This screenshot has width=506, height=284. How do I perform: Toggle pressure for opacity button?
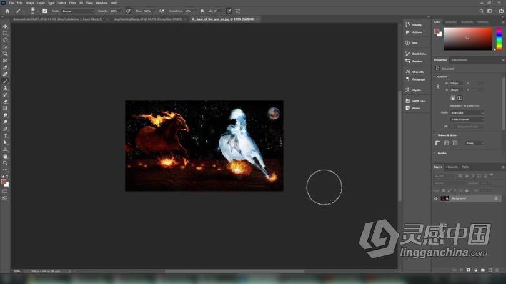coord(128,11)
